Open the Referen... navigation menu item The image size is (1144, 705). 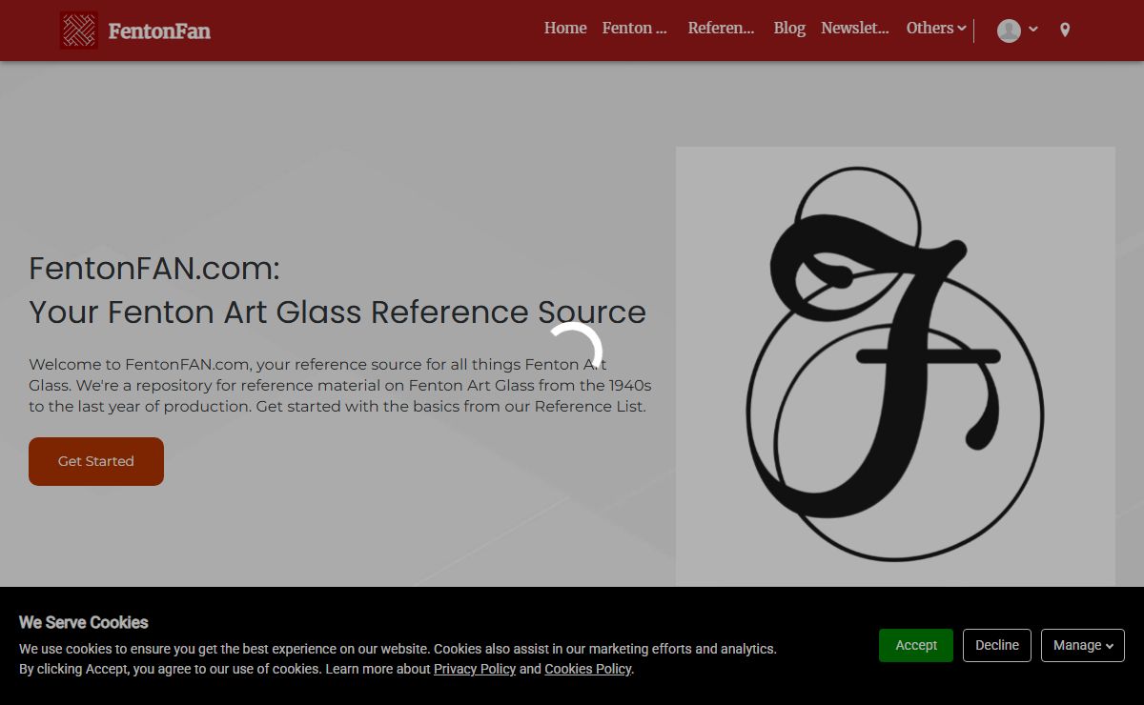point(722,29)
